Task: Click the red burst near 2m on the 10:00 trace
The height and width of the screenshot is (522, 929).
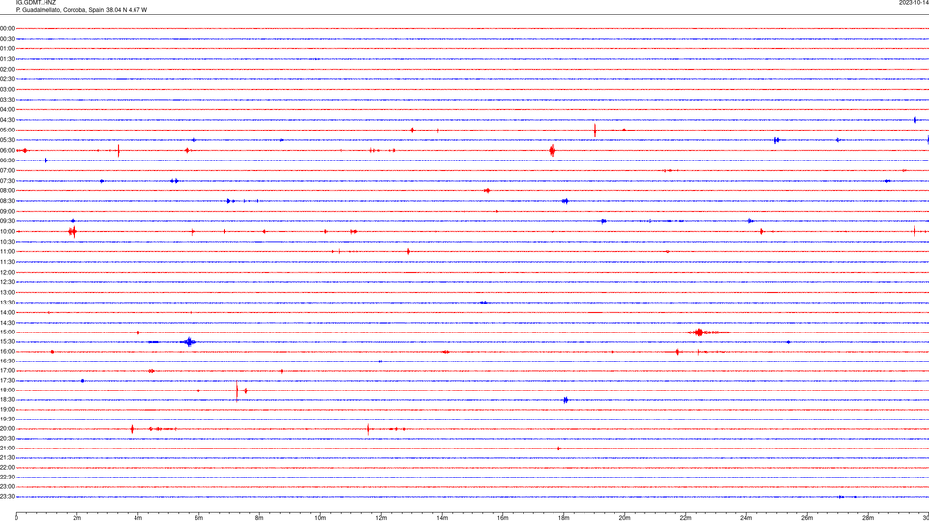Action: click(73, 231)
